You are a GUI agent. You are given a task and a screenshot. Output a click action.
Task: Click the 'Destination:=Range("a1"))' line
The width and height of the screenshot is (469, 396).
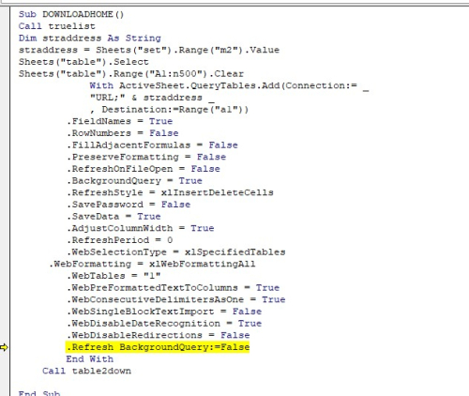(169, 110)
